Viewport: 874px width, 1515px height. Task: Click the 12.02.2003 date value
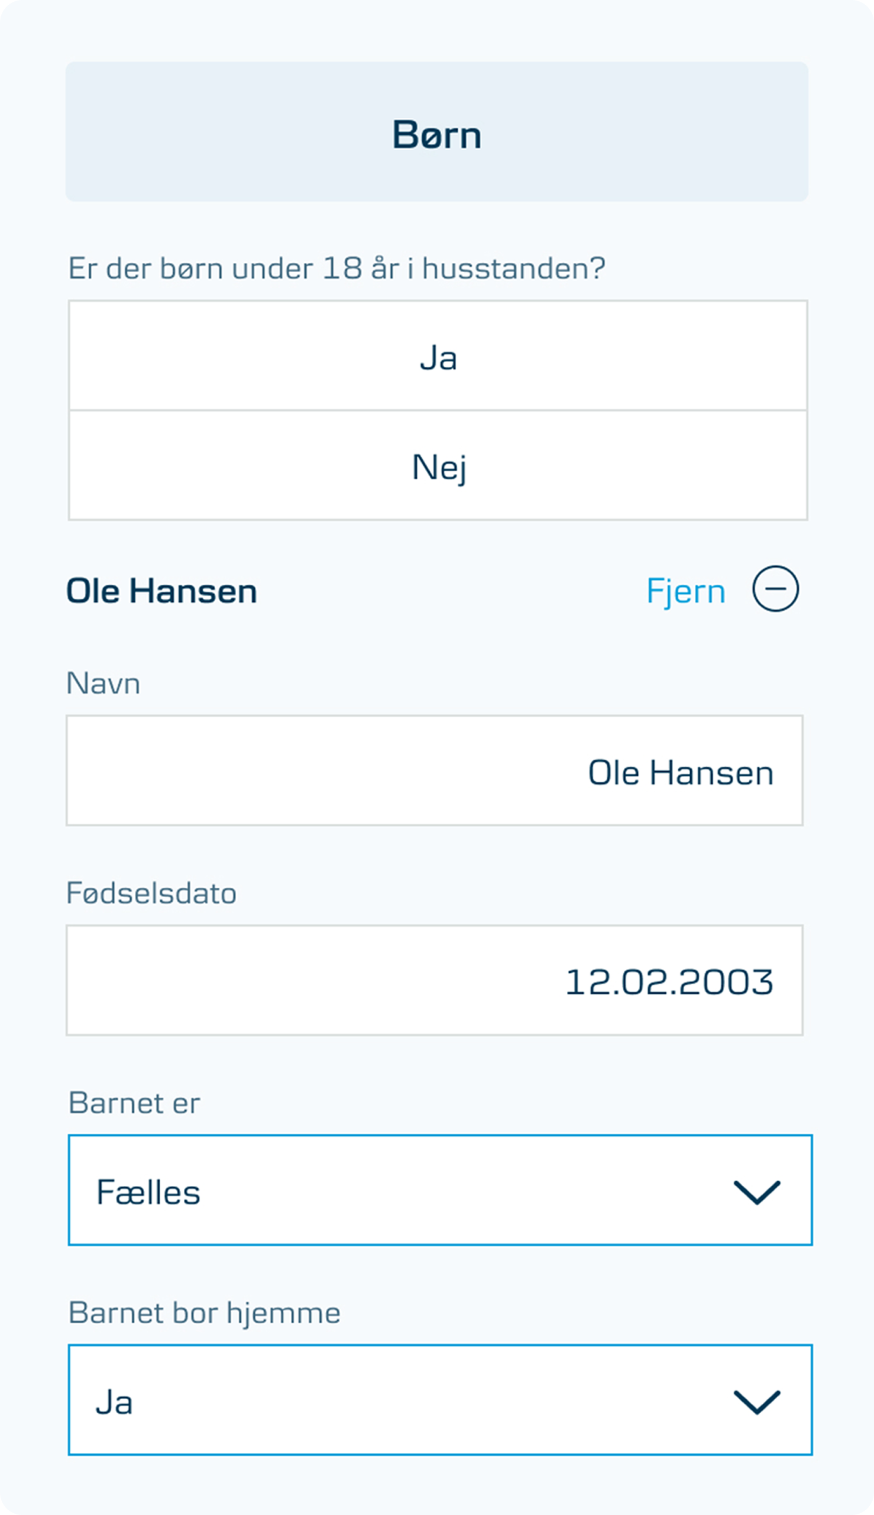(669, 982)
